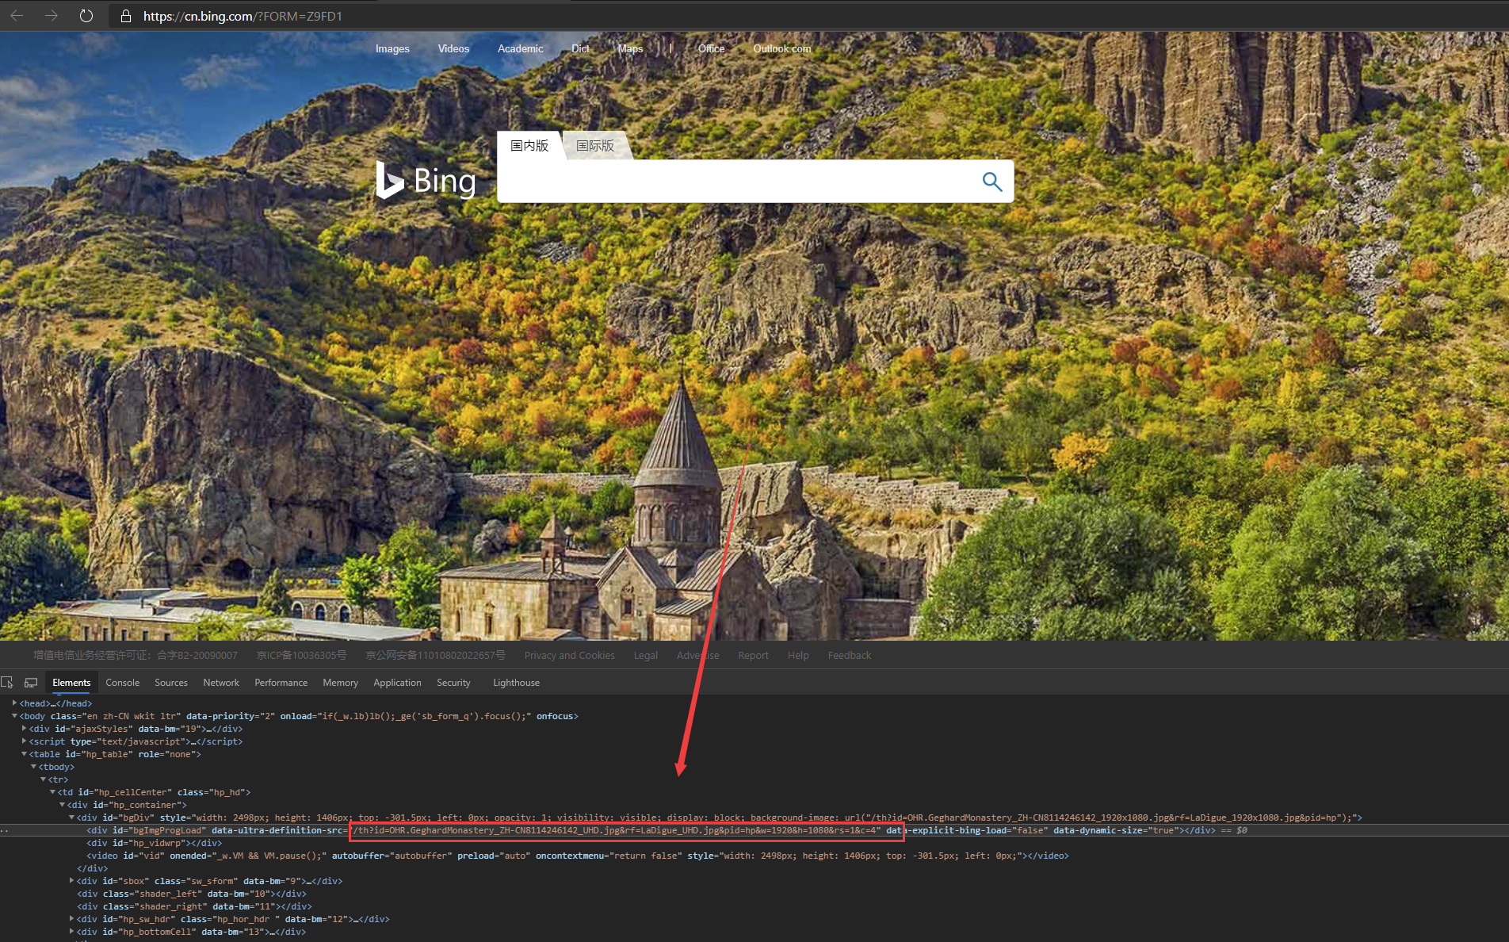Expand the sbox div node
Image resolution: width=1509 pixels, height=942 pixels.
(71, 881)
